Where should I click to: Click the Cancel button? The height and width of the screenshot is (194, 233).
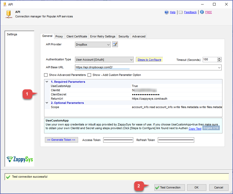pos(218,187)
